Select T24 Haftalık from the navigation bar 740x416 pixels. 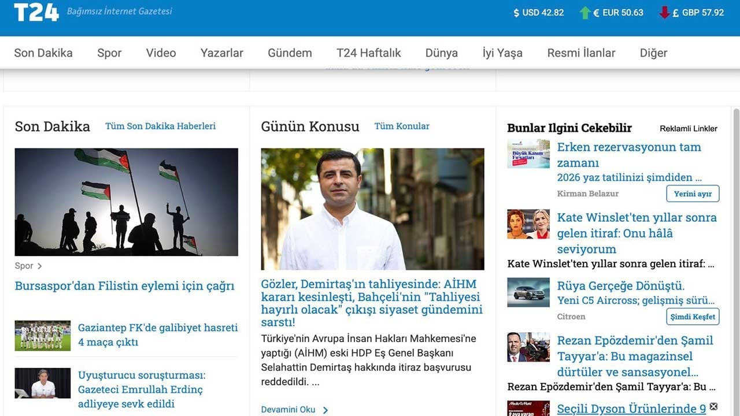pyautogui.click(x=368, y=53)
